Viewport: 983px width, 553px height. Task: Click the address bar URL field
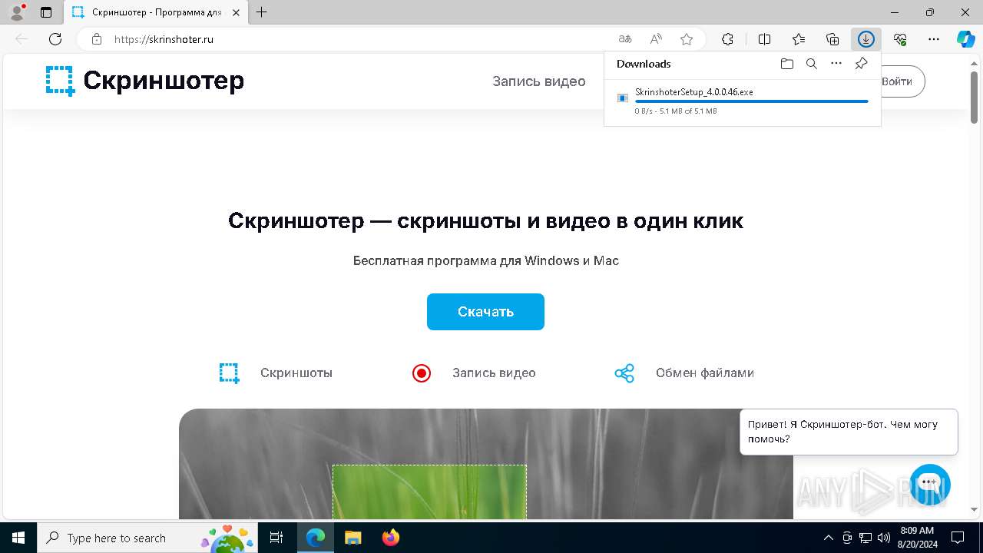(361, 39)
